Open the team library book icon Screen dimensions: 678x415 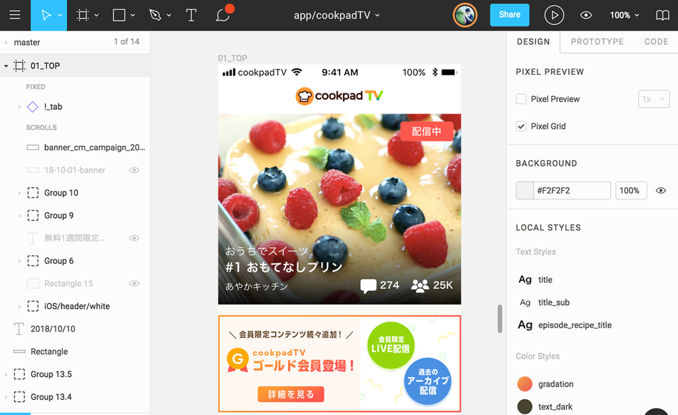[x=662, y=15]
